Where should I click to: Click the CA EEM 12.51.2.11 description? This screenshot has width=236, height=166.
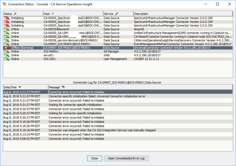pos(146,59)
